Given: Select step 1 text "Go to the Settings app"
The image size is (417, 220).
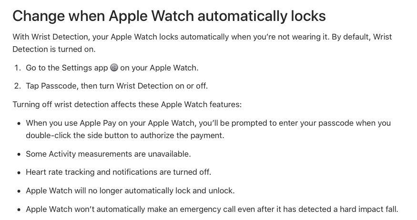Looking at the screenshot, I should [x=67, y=68].
